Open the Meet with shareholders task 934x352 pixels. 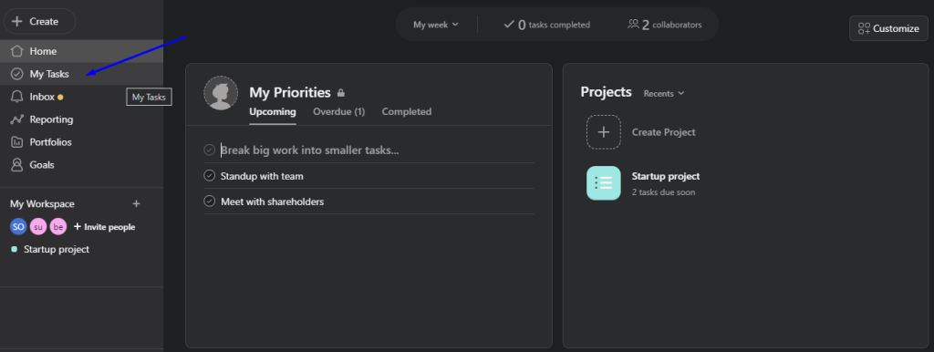272,202
